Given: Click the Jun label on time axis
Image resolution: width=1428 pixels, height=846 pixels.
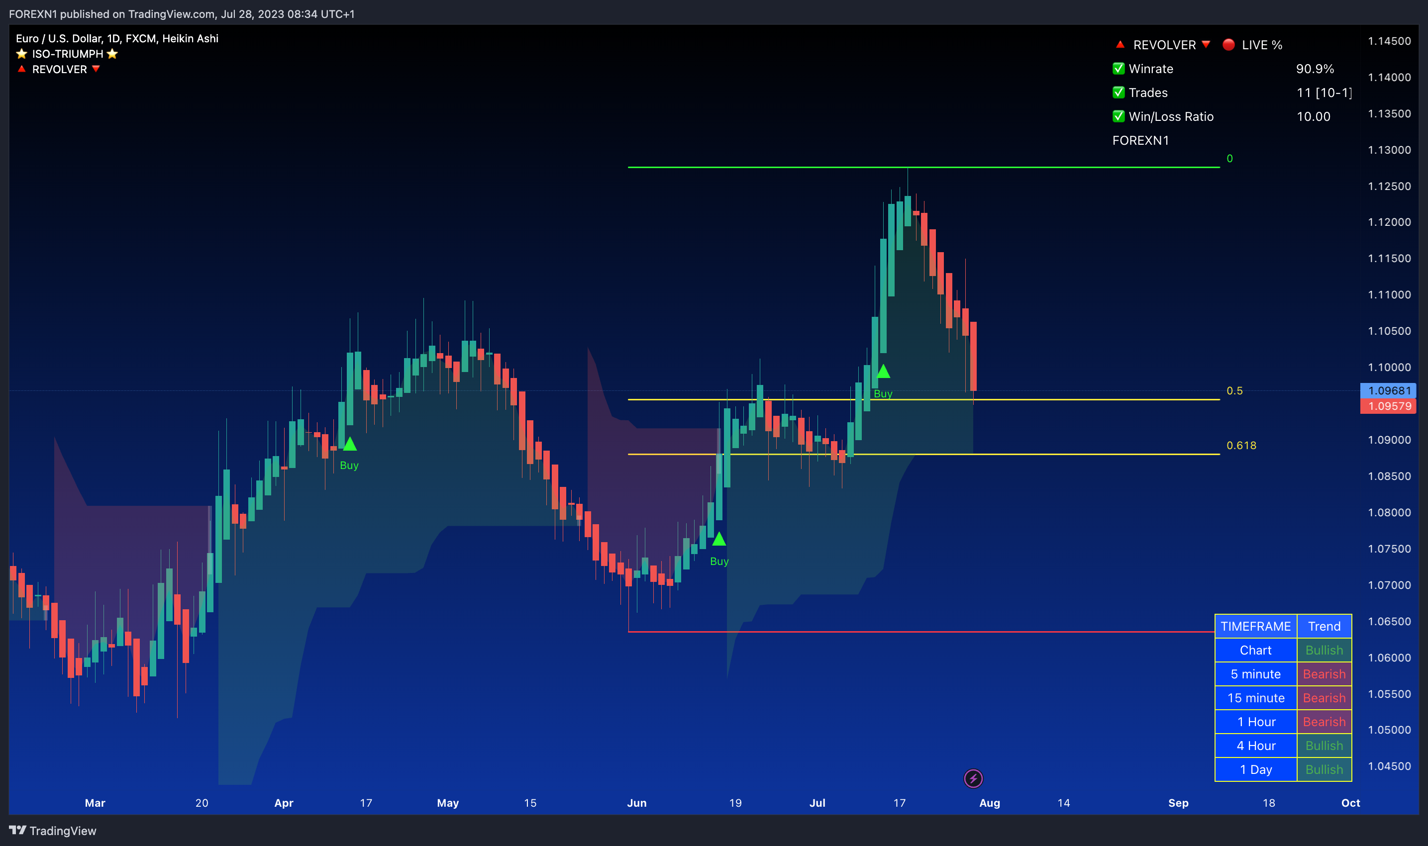Looking at the screenshot, I should [636, 803].
